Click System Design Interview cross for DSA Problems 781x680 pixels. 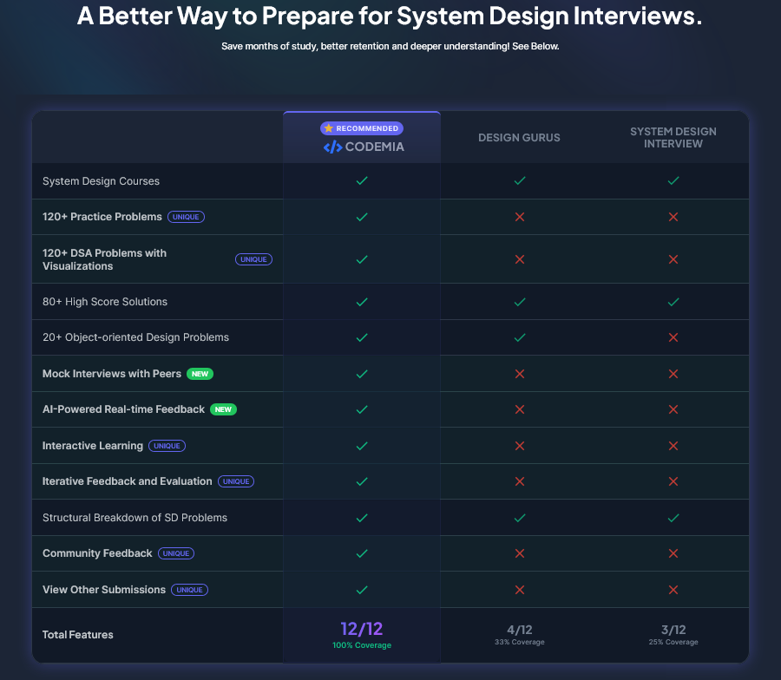coord(673,259)
